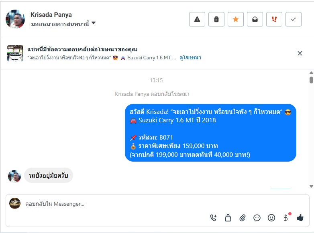Image resolution: width=314 pixels, height=233 pixels.
Task: Click the red double exclamation priority icon
Action: click(274, 19)
